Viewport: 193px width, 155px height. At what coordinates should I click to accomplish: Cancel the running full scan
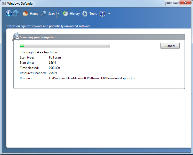point(170,46)
